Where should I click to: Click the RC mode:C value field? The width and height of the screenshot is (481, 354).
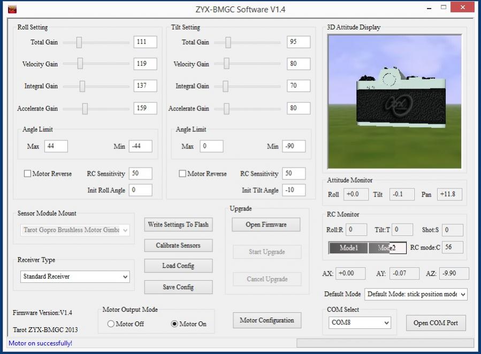(453, 247)
